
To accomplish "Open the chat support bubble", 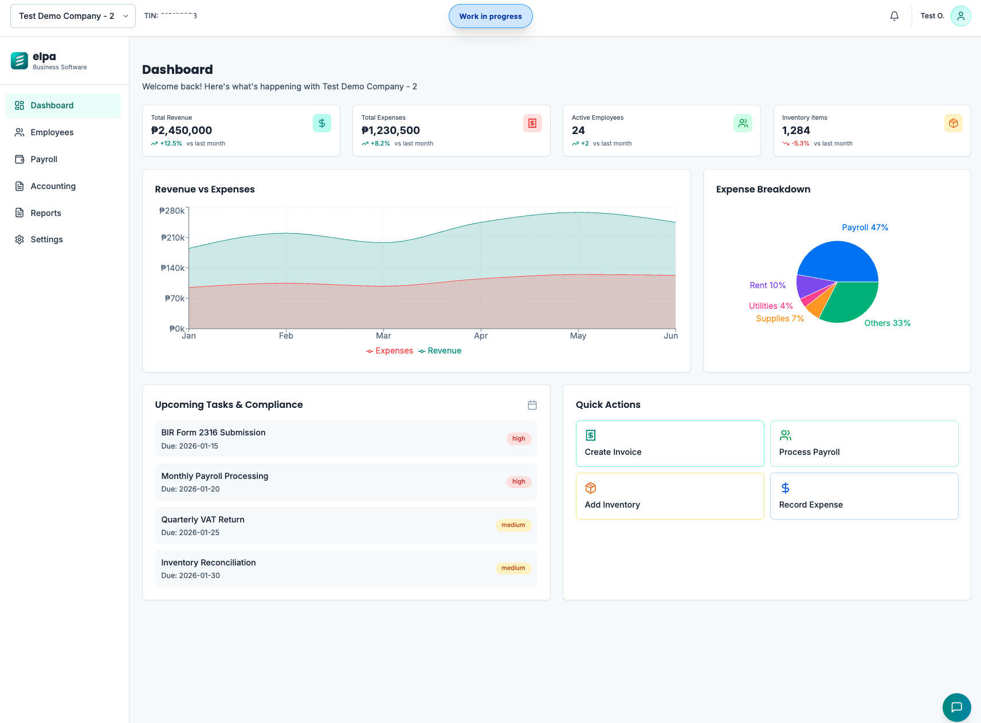I will tap(957, 708).
